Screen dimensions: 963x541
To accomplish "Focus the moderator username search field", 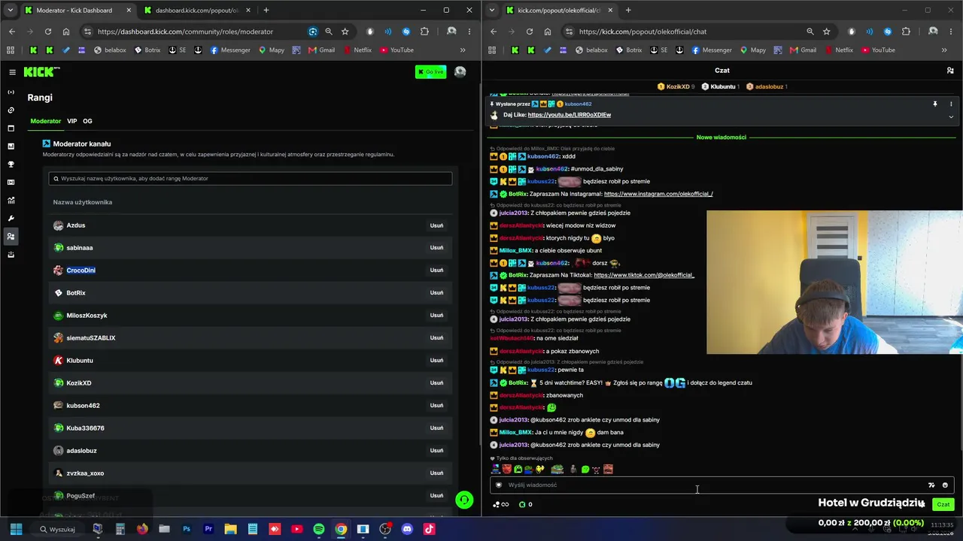I will [x=251, y=179].
